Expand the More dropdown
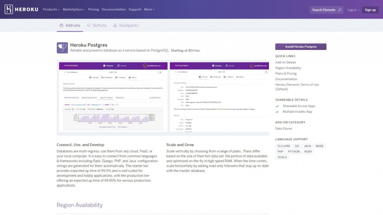 click(149, 9)
